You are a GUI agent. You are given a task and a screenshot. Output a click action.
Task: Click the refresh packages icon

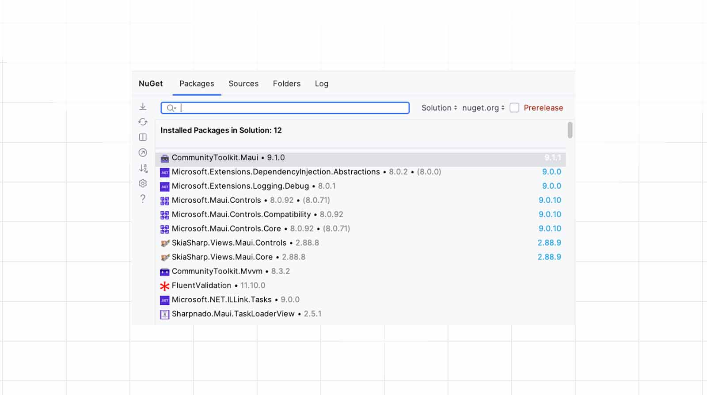pos(143,122)
